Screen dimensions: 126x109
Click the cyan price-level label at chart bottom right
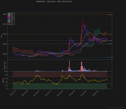(x=110, y=57)
